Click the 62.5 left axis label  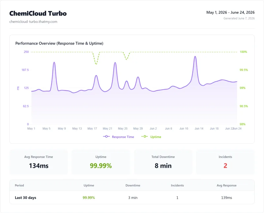coord(26,106)
